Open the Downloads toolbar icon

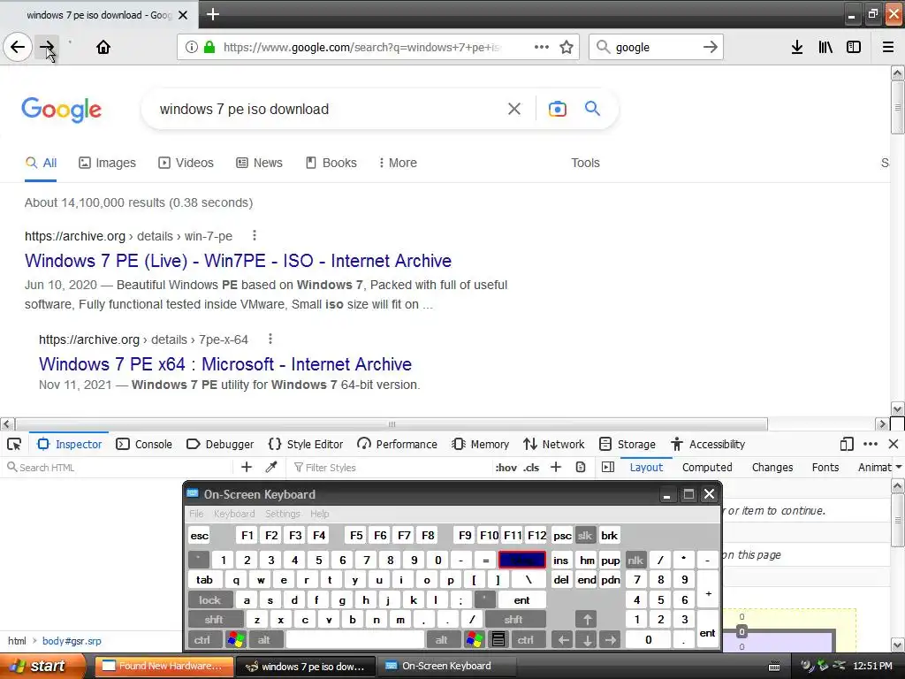coord(797,47)
